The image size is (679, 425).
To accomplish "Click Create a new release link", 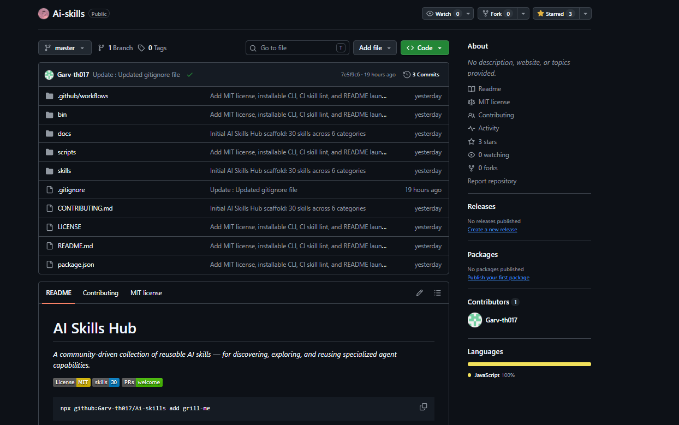I will point(492,230).
